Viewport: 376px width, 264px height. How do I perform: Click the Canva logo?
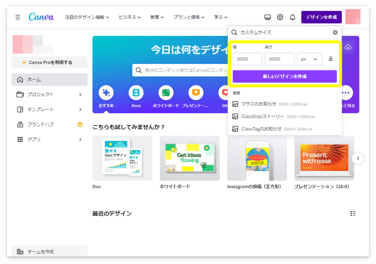[41, 17]
